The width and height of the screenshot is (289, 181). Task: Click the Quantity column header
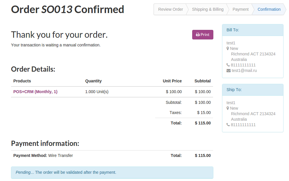pos(93,81)
